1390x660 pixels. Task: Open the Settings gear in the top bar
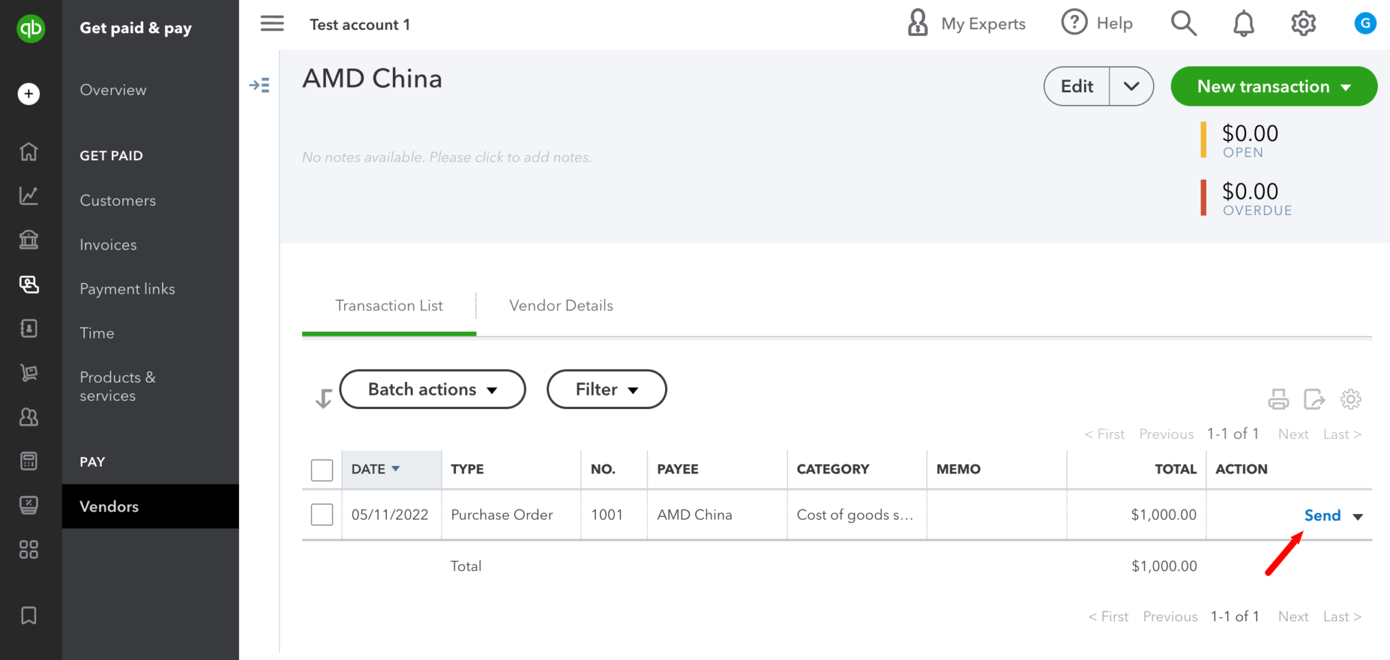click(x=1303, y=22)
